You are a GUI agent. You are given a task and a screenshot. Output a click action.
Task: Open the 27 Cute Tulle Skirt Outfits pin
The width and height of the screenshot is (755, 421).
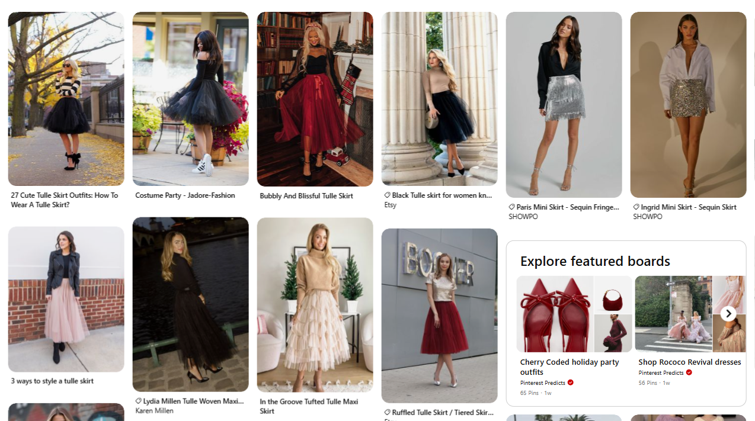point(66,98)
